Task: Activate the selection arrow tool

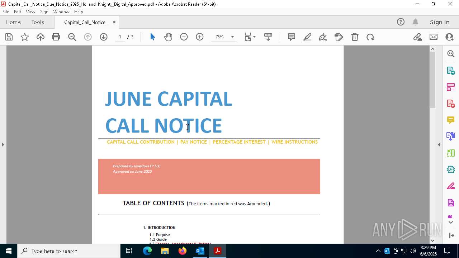Action: point(152,37)
